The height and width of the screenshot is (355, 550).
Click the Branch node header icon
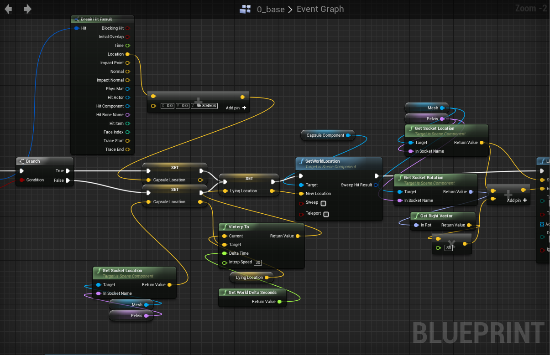click(21, 161)
